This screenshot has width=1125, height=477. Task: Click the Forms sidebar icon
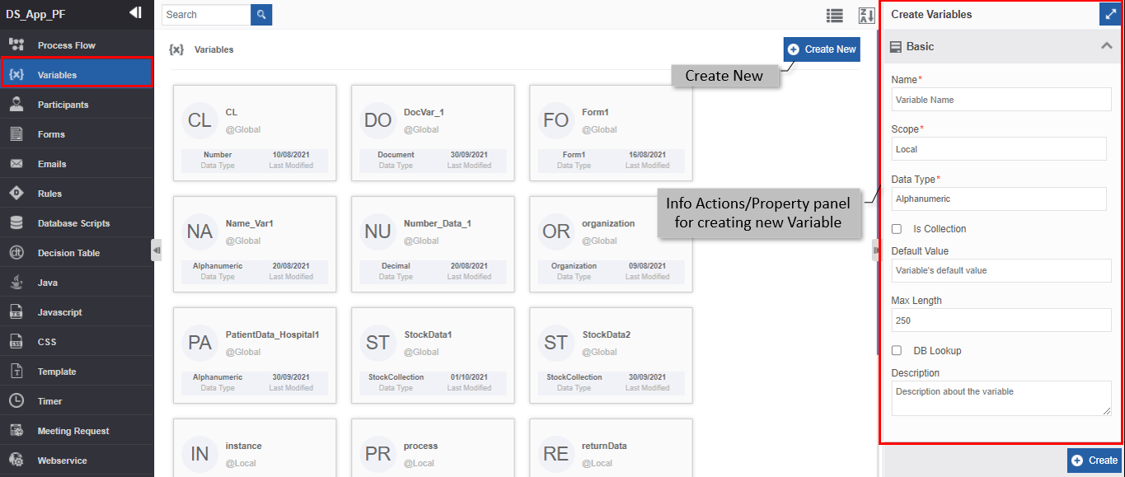click(x=16, y=134)
